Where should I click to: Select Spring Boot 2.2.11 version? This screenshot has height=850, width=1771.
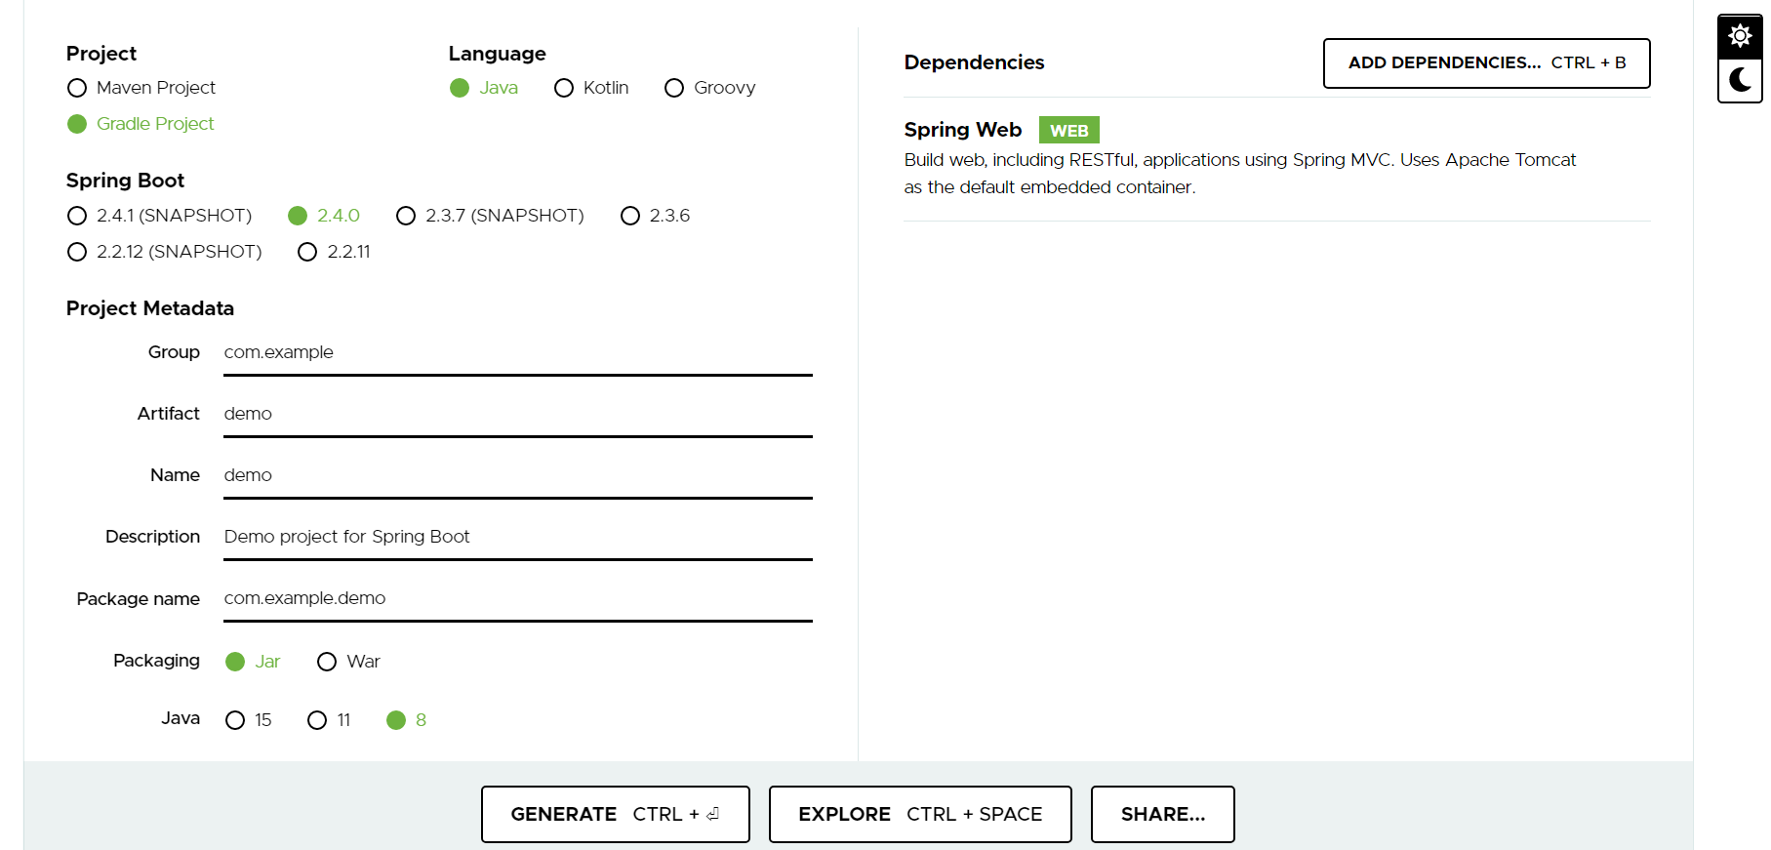[x=334, y=252]
